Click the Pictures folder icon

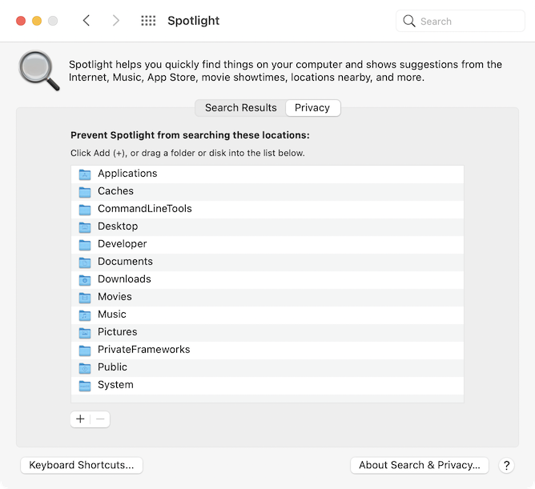click(x=85, y=332)
